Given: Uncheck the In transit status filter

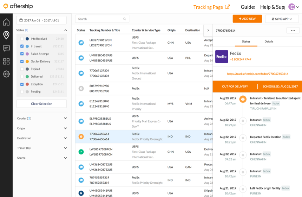Looking at the screenshot, I should [x=22, y=46].
